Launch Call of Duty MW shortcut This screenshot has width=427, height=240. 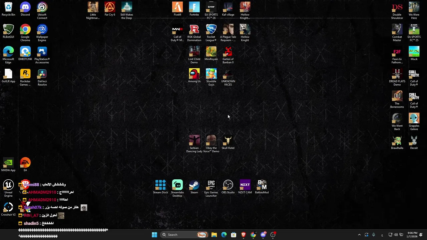pos(177,33)
